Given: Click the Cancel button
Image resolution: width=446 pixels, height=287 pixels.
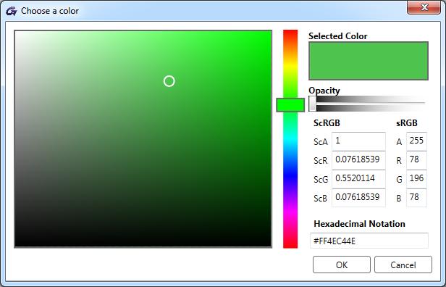Looking at the screenshot, I should point(403,265).
